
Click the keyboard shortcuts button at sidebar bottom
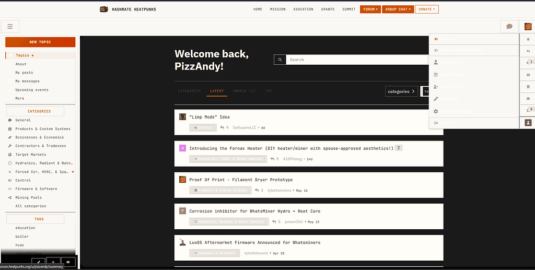tap(68, 262)
